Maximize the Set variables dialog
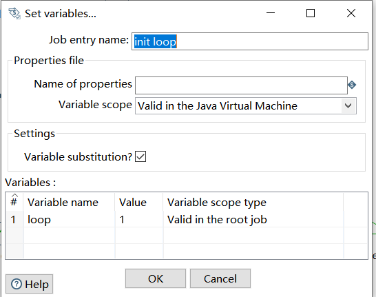The image size is (376, 297). [311, 13]
